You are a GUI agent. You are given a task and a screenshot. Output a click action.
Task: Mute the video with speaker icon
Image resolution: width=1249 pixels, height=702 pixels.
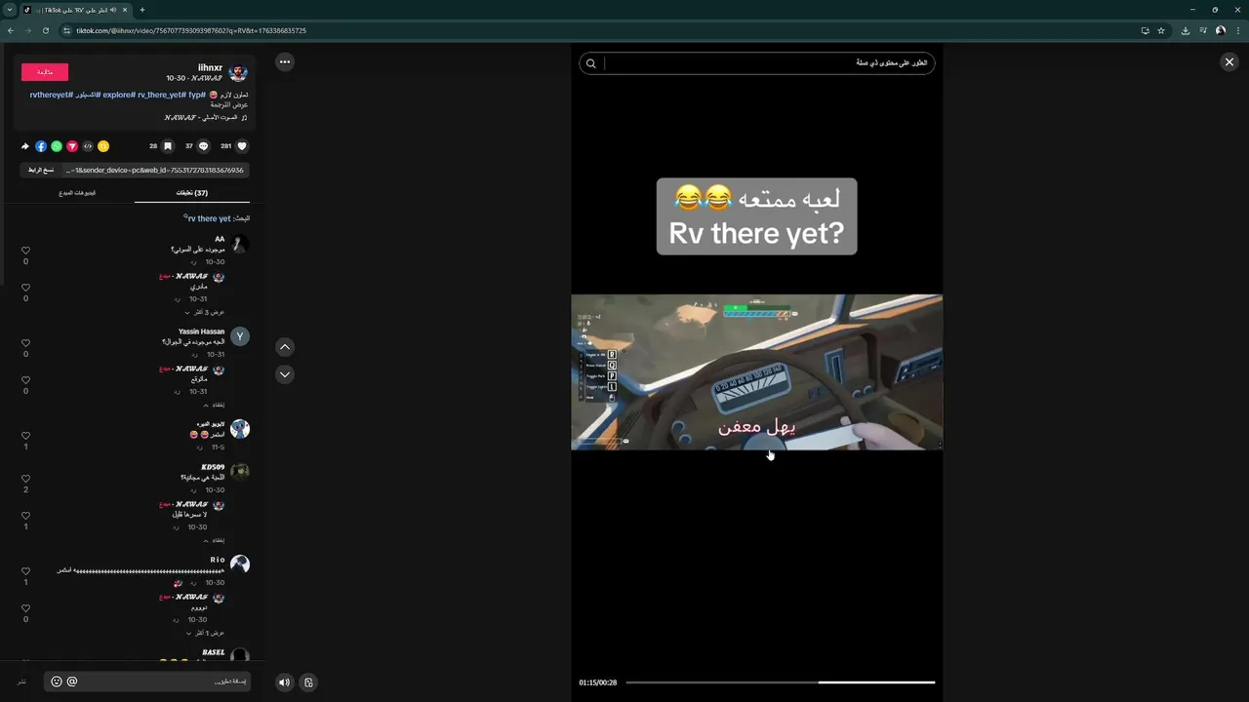coord(284,682)
